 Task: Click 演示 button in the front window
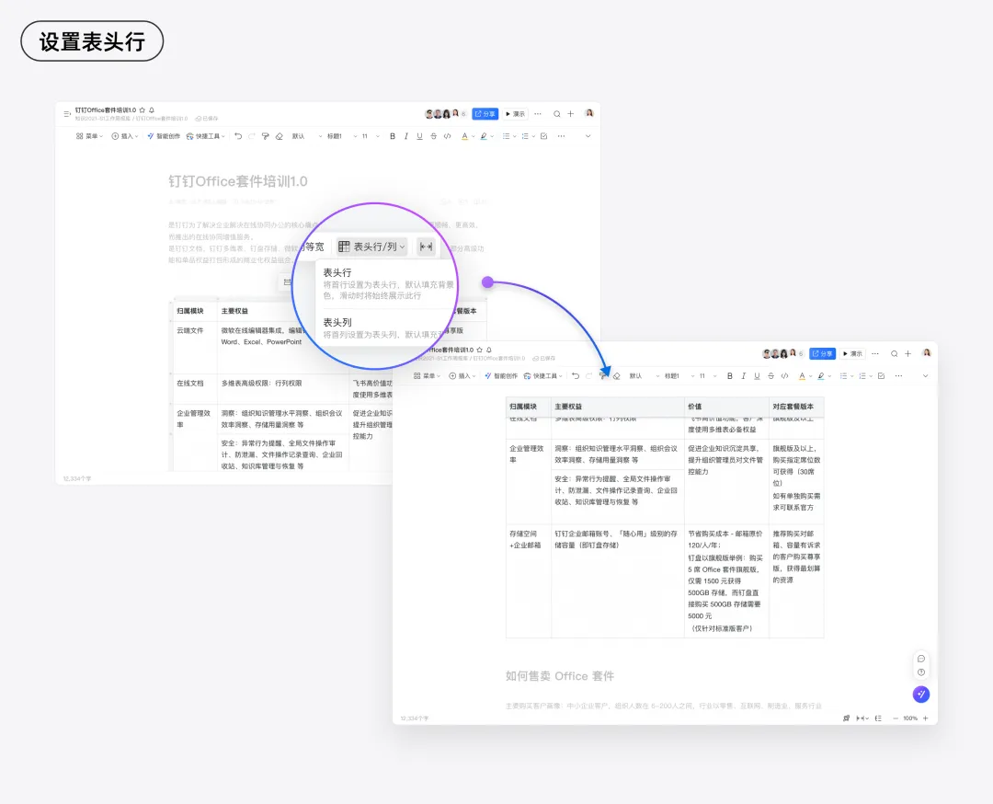pyautogui.click(x=853, y=353)
